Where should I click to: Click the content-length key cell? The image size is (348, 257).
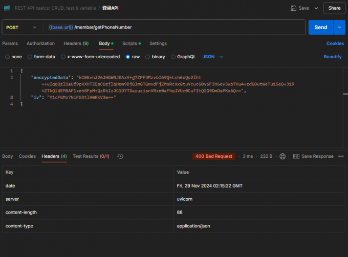coord(88,213)
